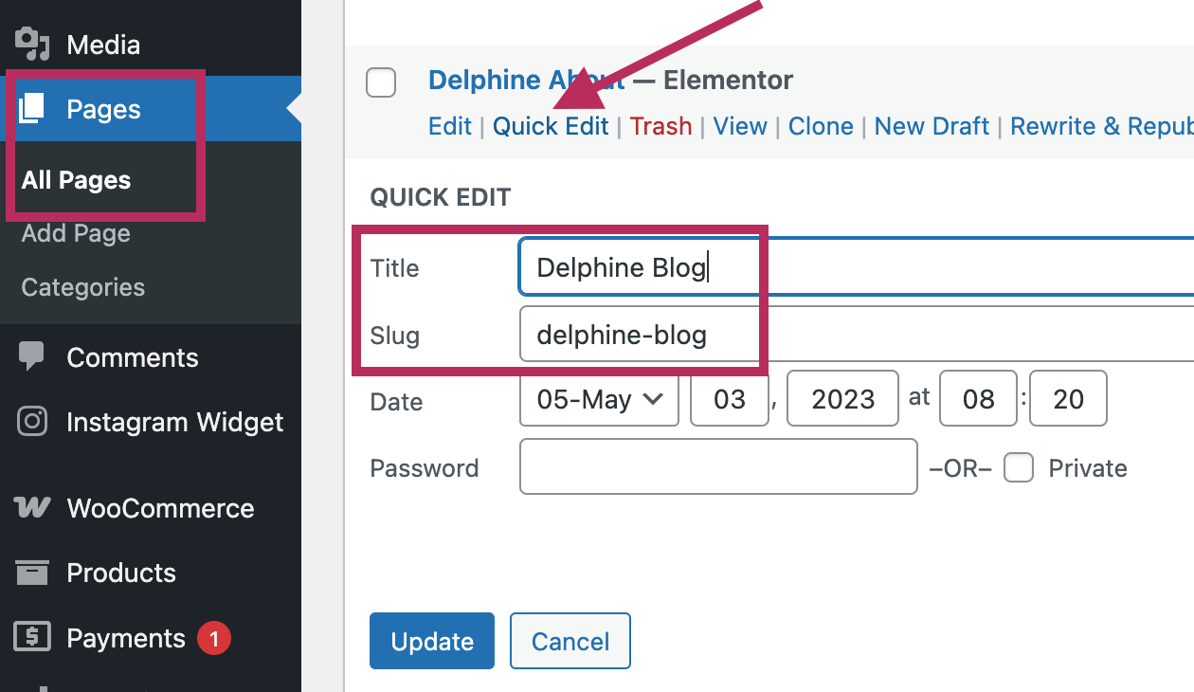This screenshot has width=1194, height=692.
Task: Click the Quick Edit link
Action: pyautogui.click(x=551, y=126)
